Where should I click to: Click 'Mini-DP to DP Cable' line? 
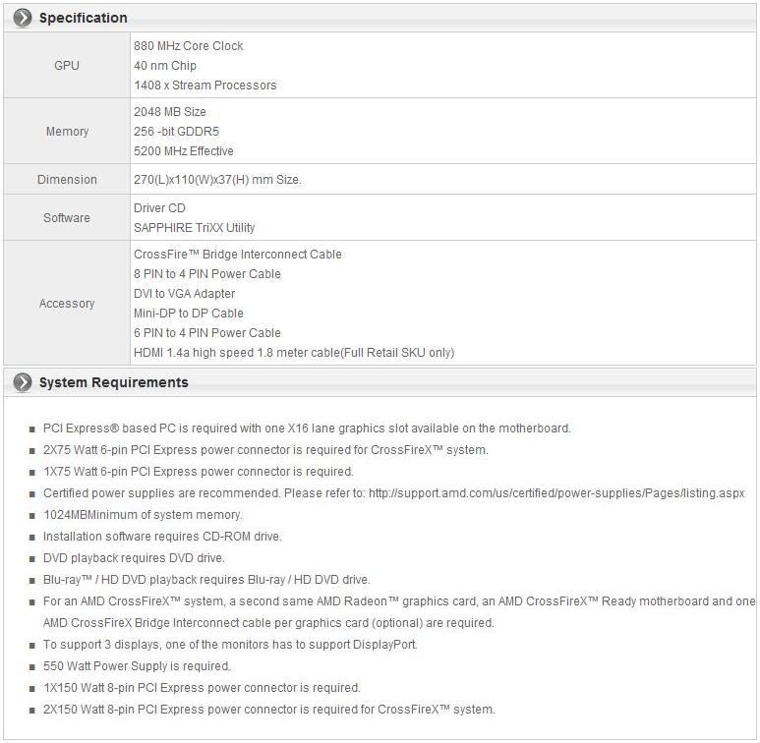189,314
